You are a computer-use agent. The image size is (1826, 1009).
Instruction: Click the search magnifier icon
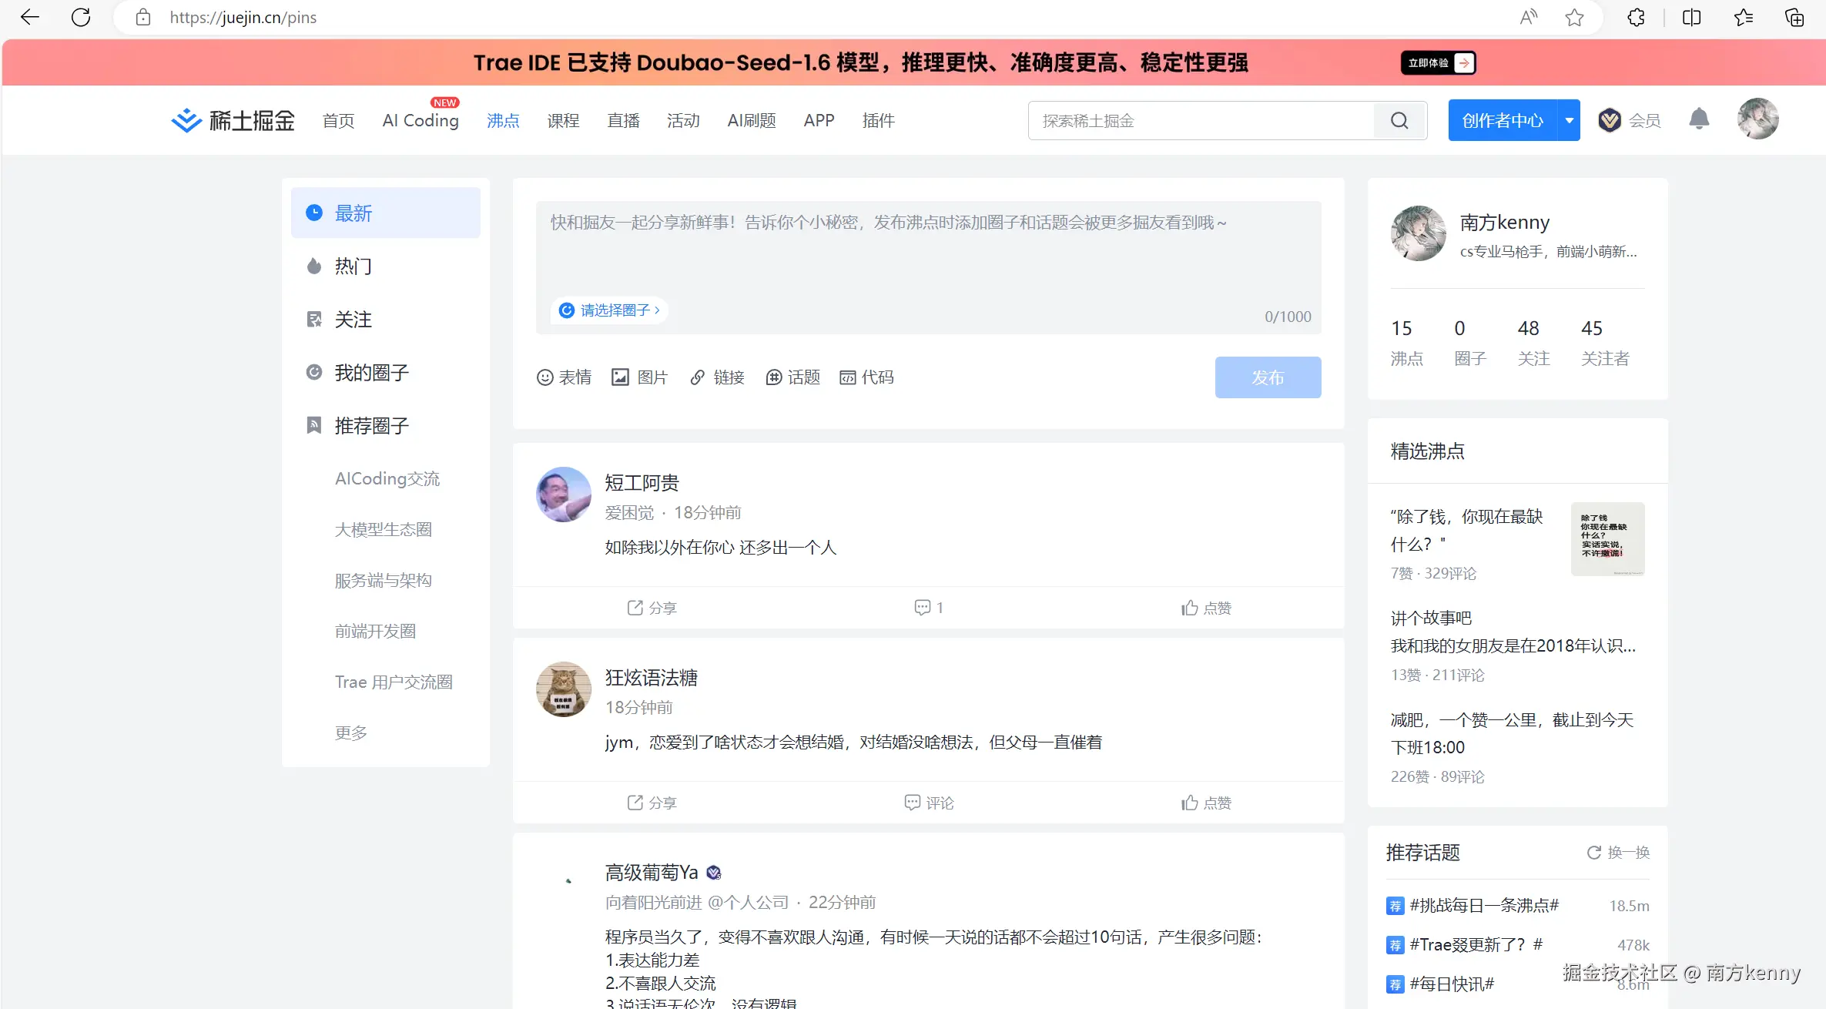click(1400, 120)
